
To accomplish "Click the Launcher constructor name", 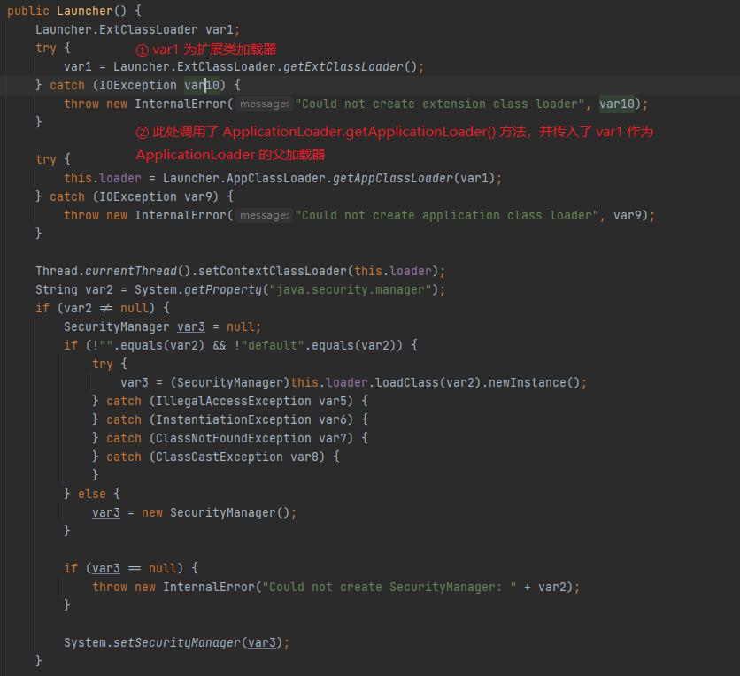I will (85, 11).
